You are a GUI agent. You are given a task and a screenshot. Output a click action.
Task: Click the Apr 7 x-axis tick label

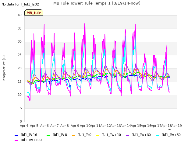click(55, 126)
